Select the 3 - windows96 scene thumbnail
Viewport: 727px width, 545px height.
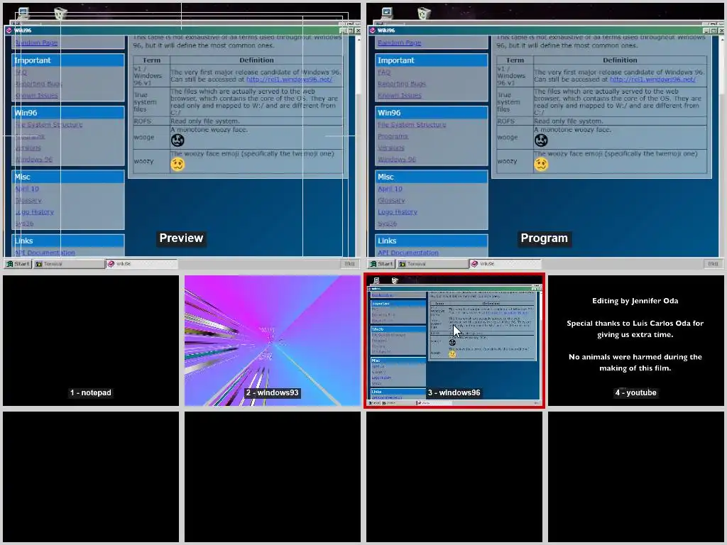coord(454,341)
